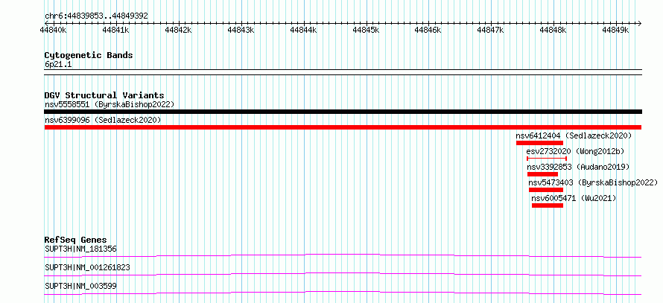Click the nsv5558551 black structural variant bar
The image size is (663, 303).
point(343,112)
